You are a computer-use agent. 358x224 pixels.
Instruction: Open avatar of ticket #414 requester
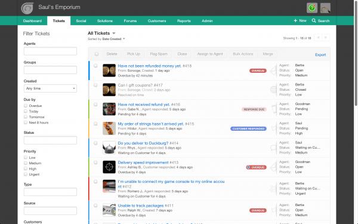pyautogui.click(x=109, y=148)
